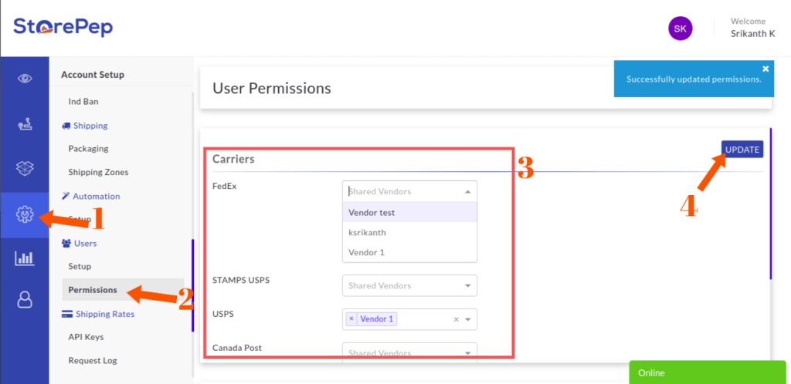Viewport: 791px width, 384px height.
Task: Select Vendor 1 in FedEx list
Action: click(x=409, y=252)
